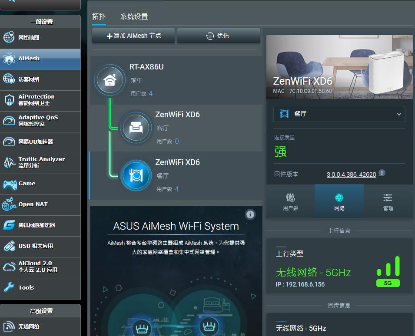The height and width of the screenshot is (336, 415).
Task: Click 用户数 4 under RT-AX86U
Action: coord(142,93)
